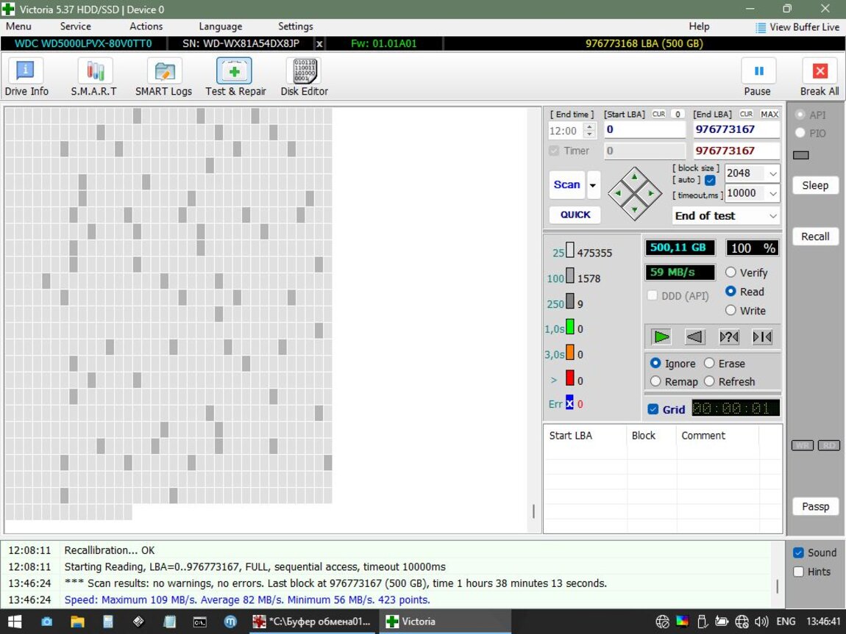Click the red slow block color swatch
The width and height of the screenshot is (846, 634).
(569, 378)
